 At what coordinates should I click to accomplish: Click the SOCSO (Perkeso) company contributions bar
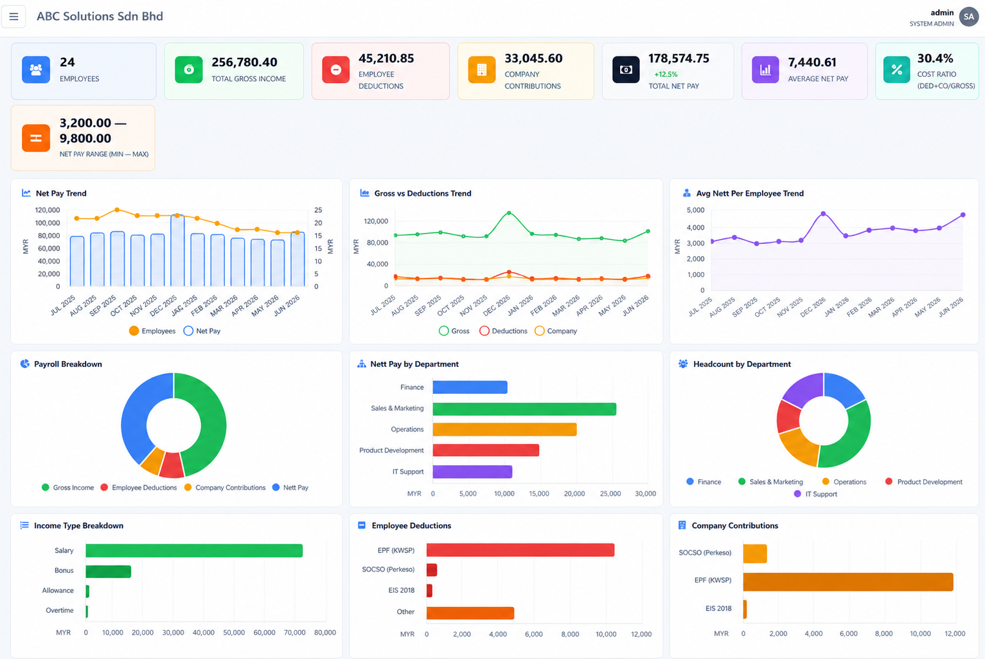755,554
